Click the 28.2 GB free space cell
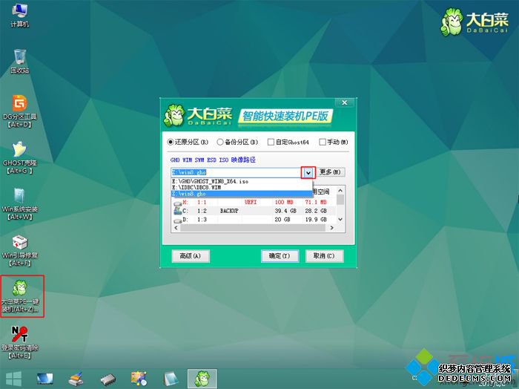 pos(316,211)
